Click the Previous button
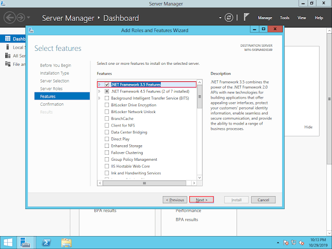Screen dimensions: 332x249 click(175, 200)
